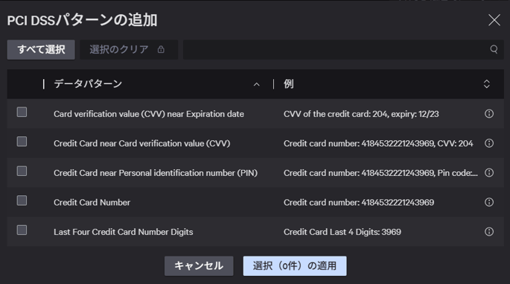Click the lock icon beside 選択のクリア
Viewport: 510px width, 284px height.
[x=161, y=49]
